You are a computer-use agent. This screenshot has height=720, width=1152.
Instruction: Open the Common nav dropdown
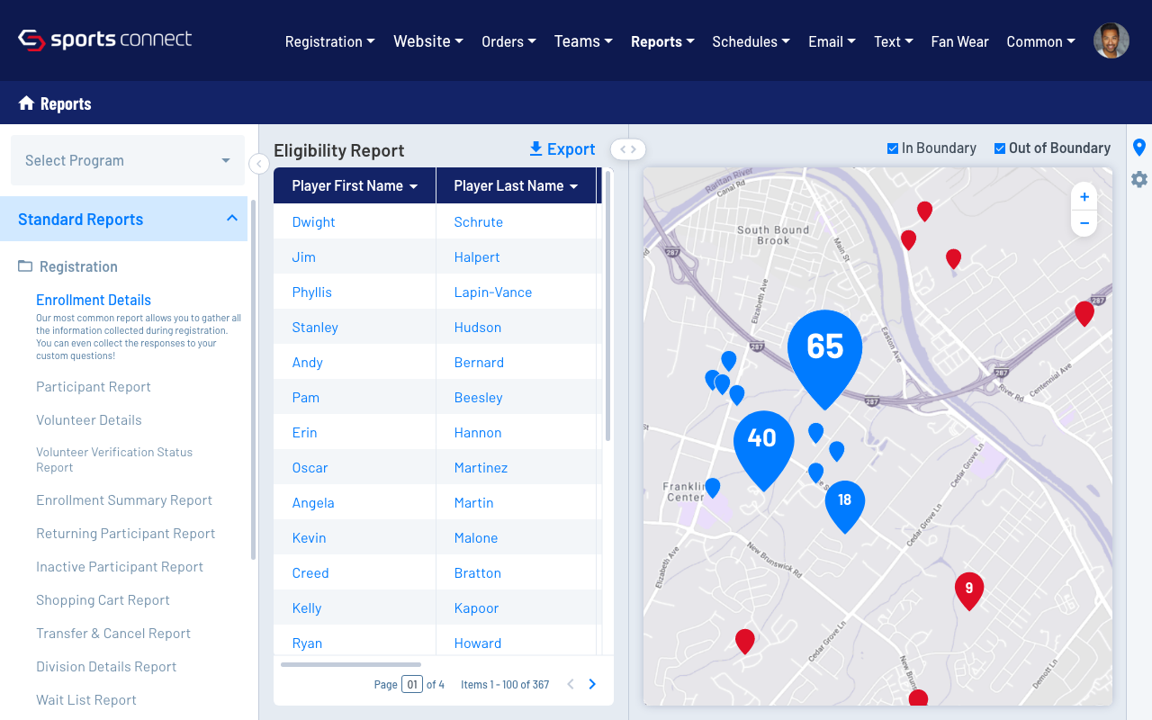pos(1040,41)
